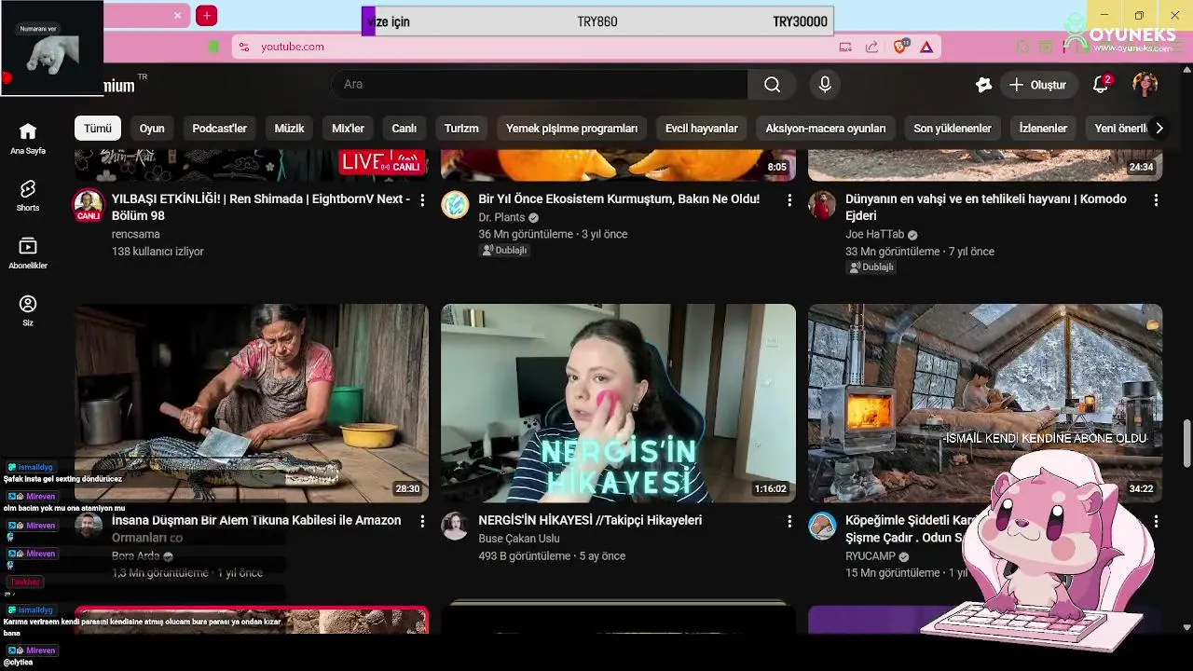Viewport: 1193px width, 671px height.
Task: Open options menu for Tikuna Kabilesi video
Action: click(x=422, y=522)
